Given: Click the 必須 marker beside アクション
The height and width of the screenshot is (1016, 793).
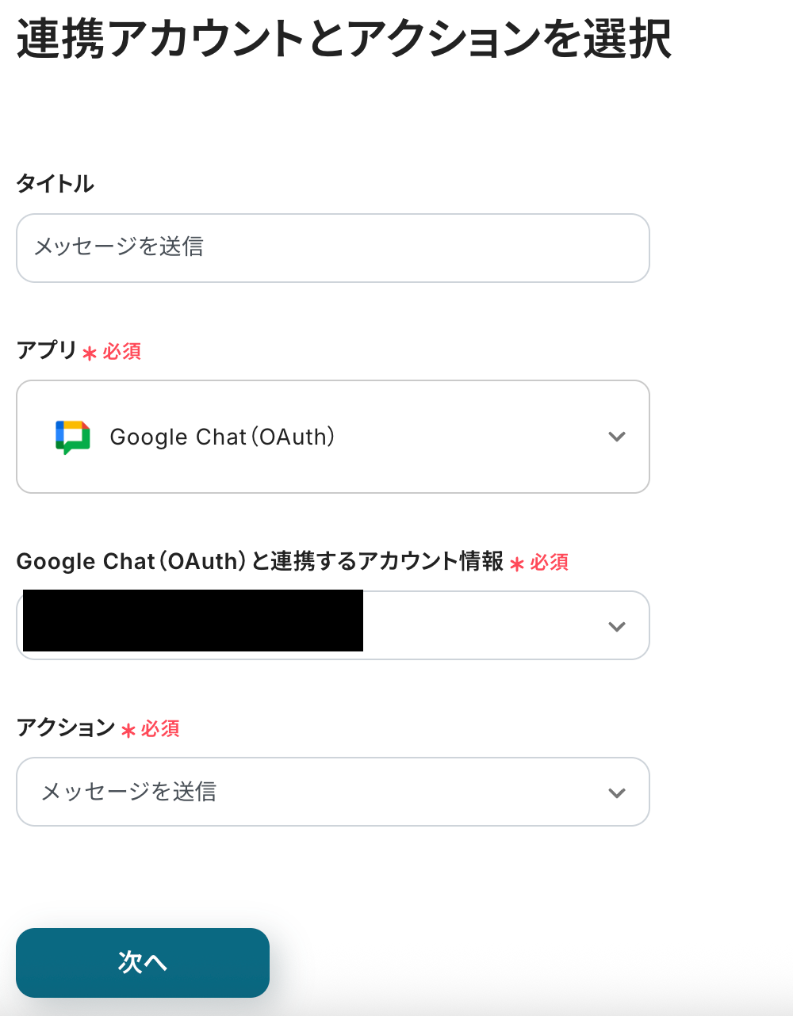Looking at the screenshot, I should (x=160, y=728).
